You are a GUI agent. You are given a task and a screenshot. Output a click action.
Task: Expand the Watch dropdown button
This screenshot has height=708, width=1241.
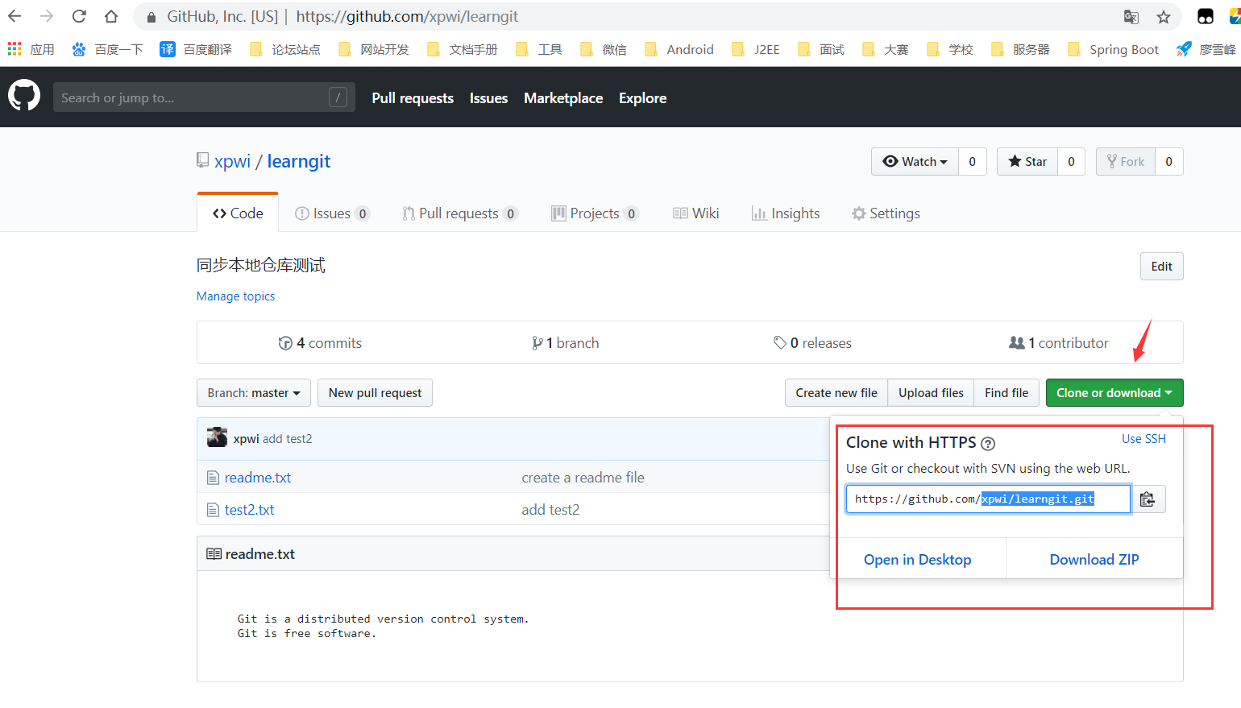[x=915, y=161]
